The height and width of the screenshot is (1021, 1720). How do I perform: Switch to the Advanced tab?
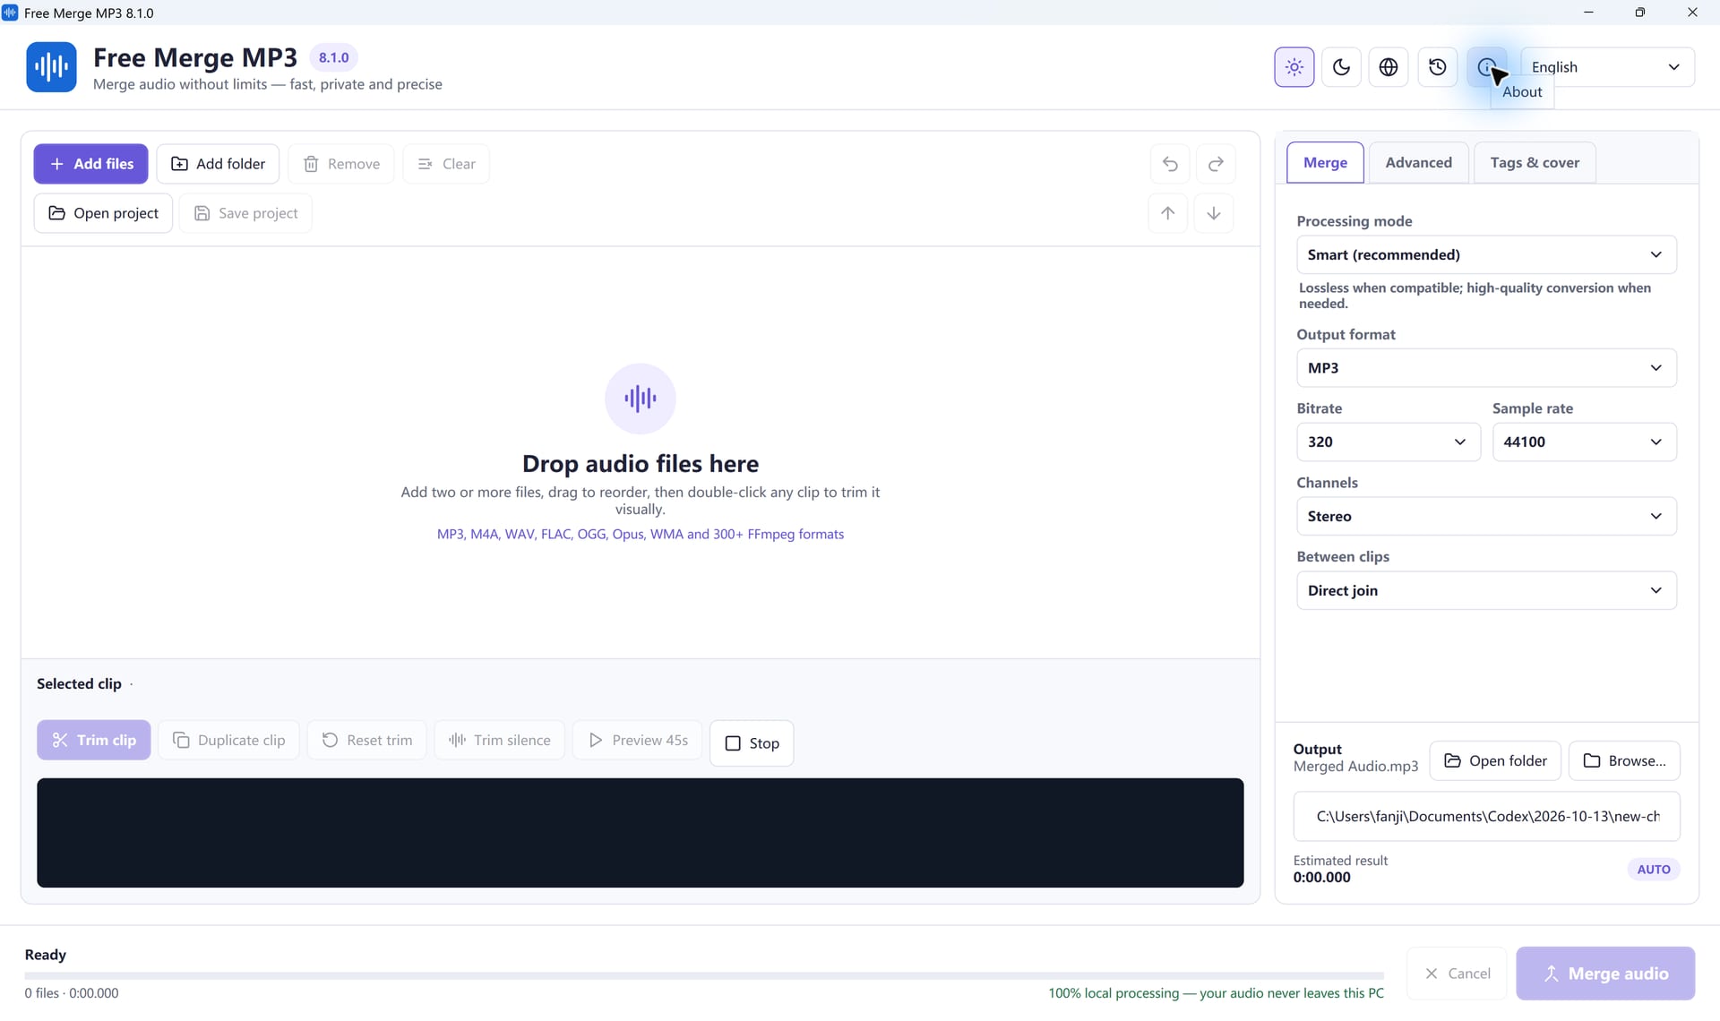(x=1418, y=163)
